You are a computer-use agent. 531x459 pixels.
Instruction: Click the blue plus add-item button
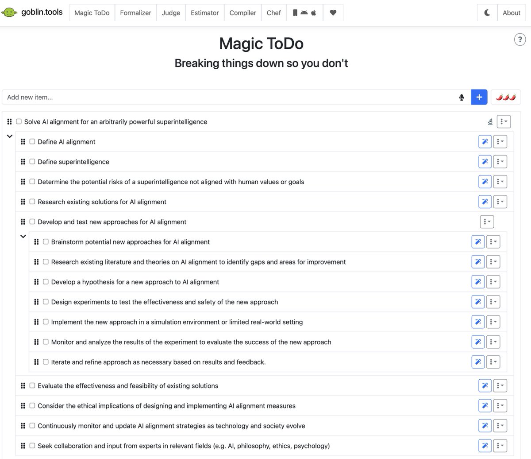point(479,97)
